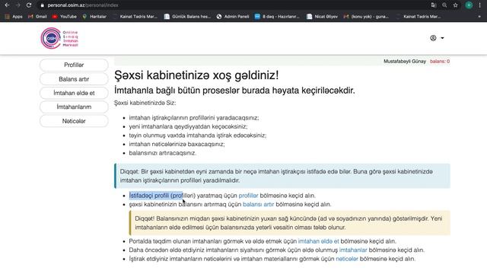Click the yellow Diqqət! balance warning box
Image resolution: width=487 pixels, height=274 pixels.
click(x=290, y=223)
